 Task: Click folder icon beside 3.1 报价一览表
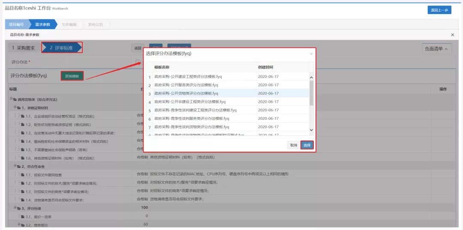click(23, 216)
